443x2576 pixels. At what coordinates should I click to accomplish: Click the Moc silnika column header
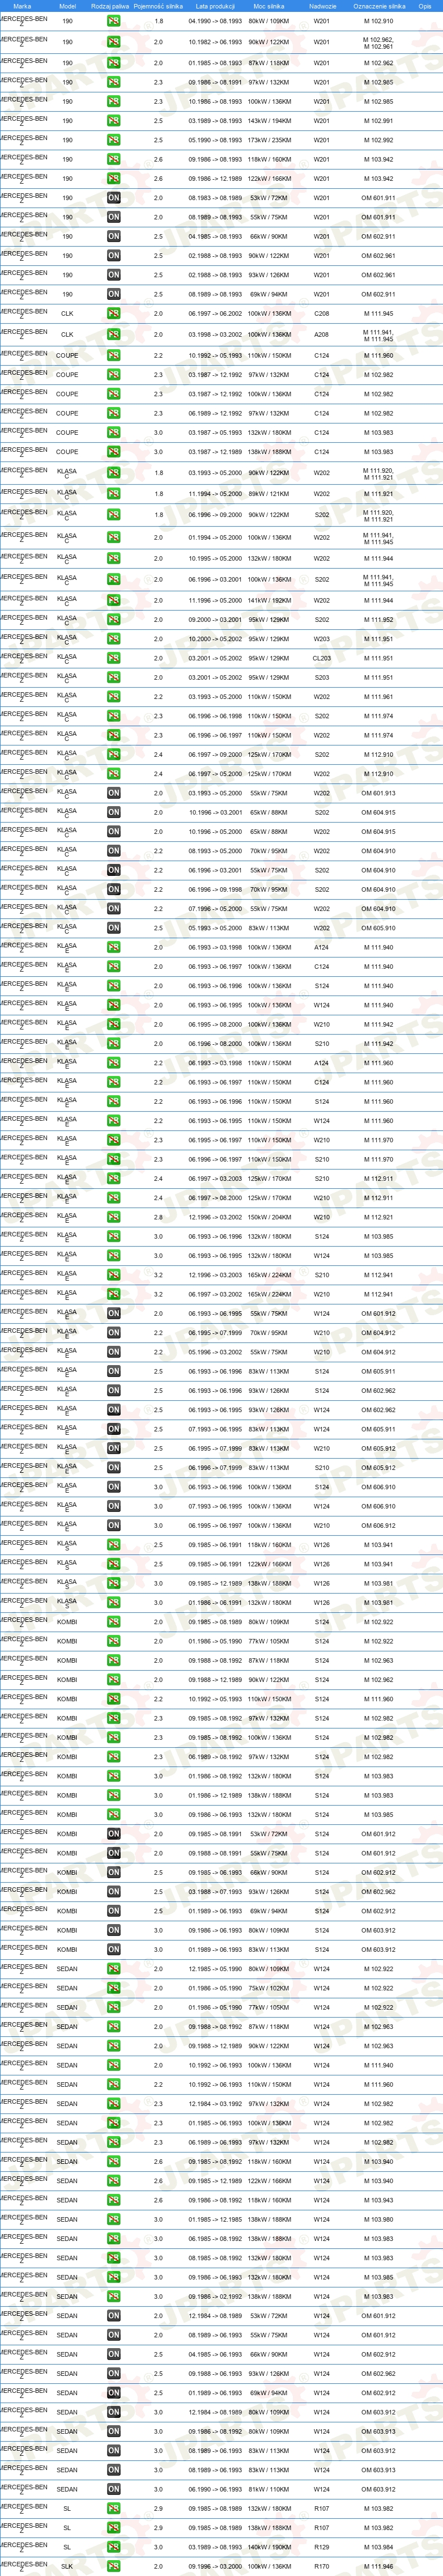tap(269, 6)
